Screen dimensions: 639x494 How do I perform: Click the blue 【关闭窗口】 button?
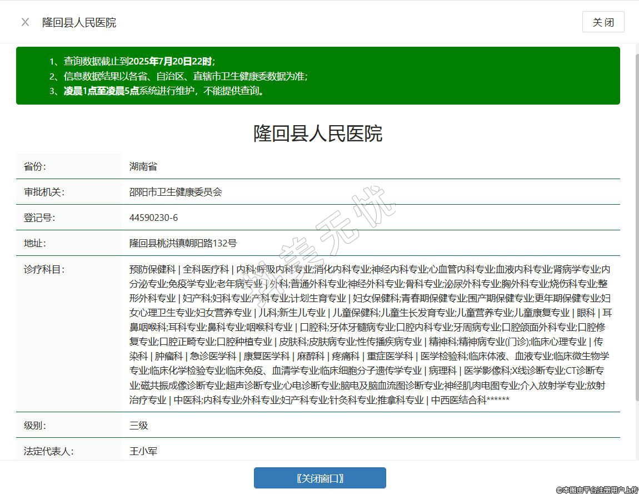coord(319,478)
